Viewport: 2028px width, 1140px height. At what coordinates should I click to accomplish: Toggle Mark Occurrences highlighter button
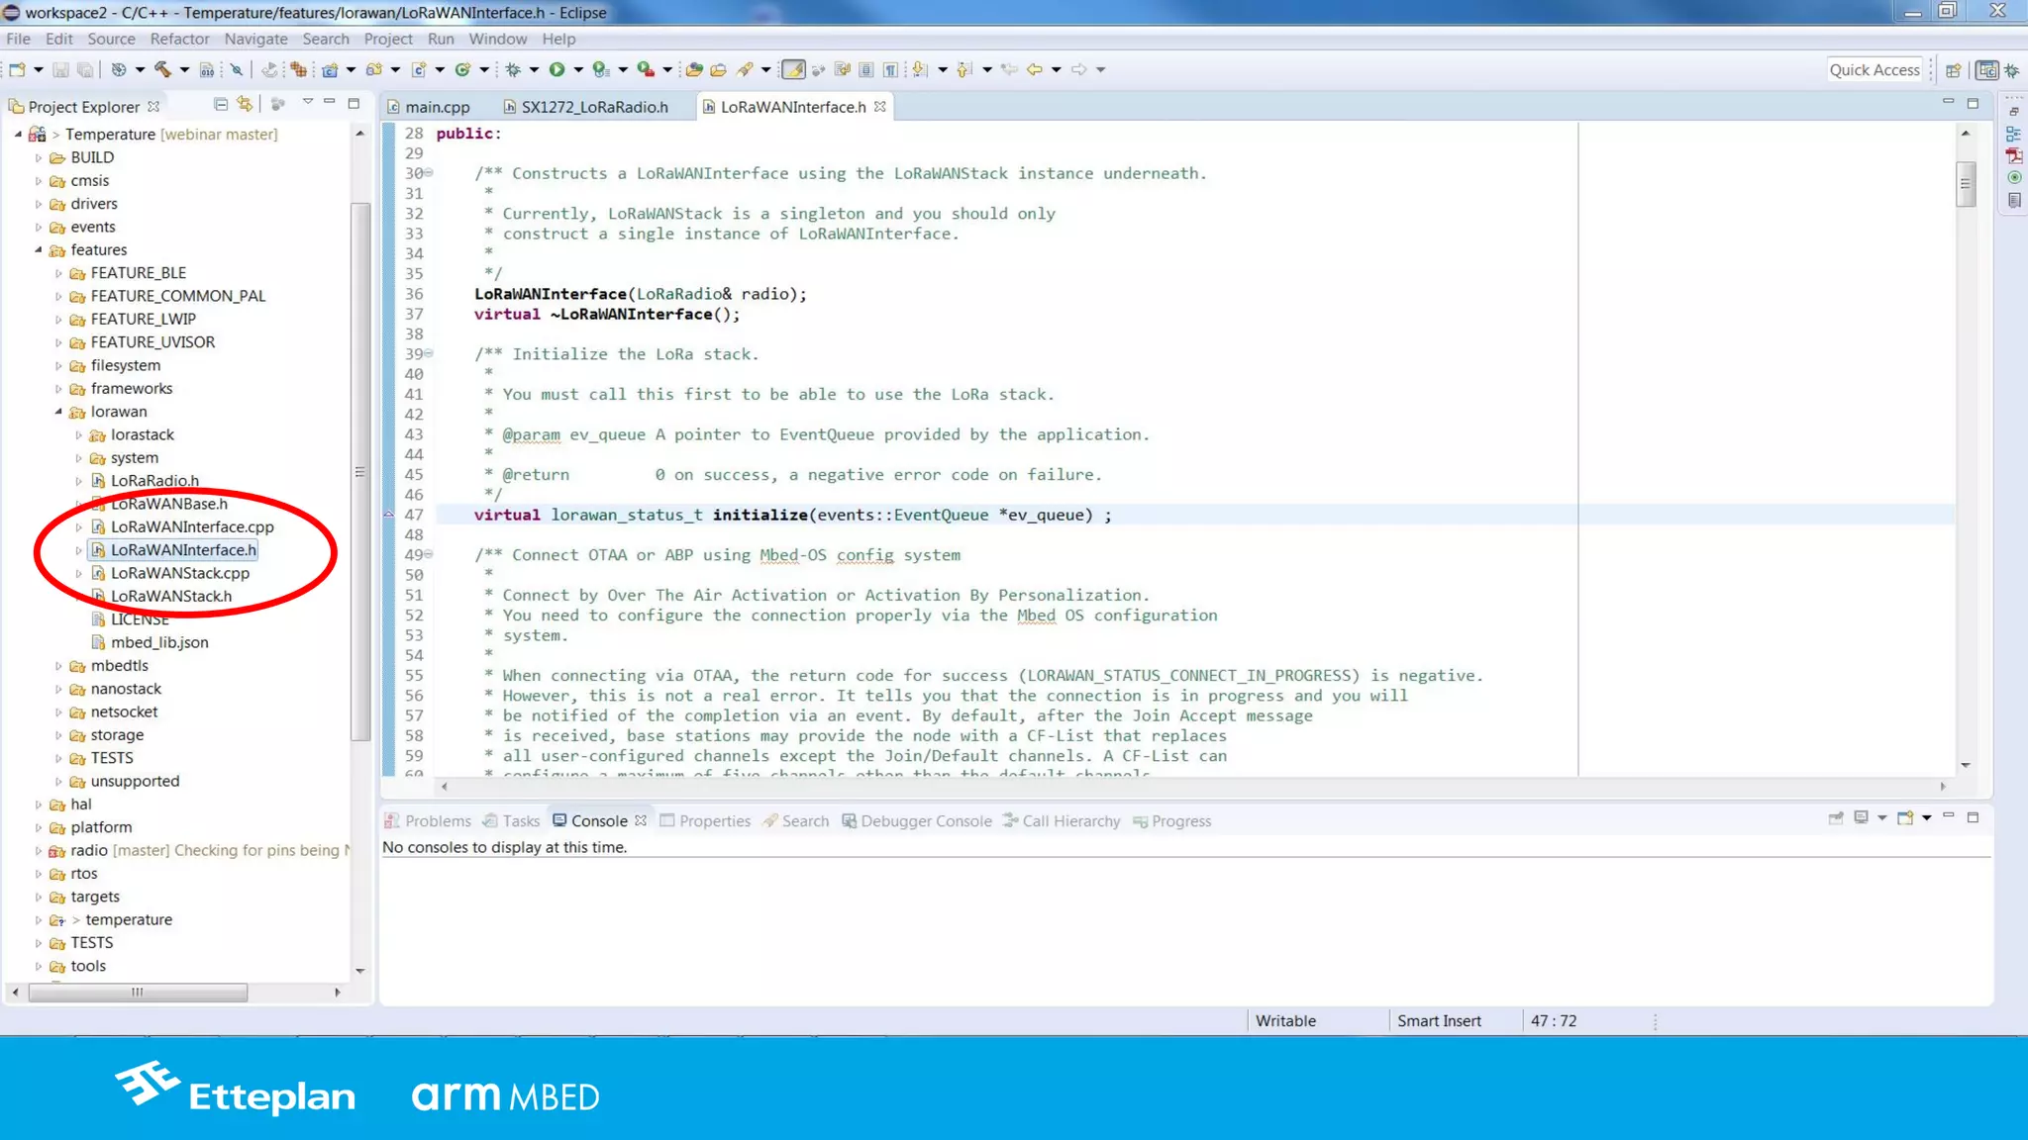(793, 69)
